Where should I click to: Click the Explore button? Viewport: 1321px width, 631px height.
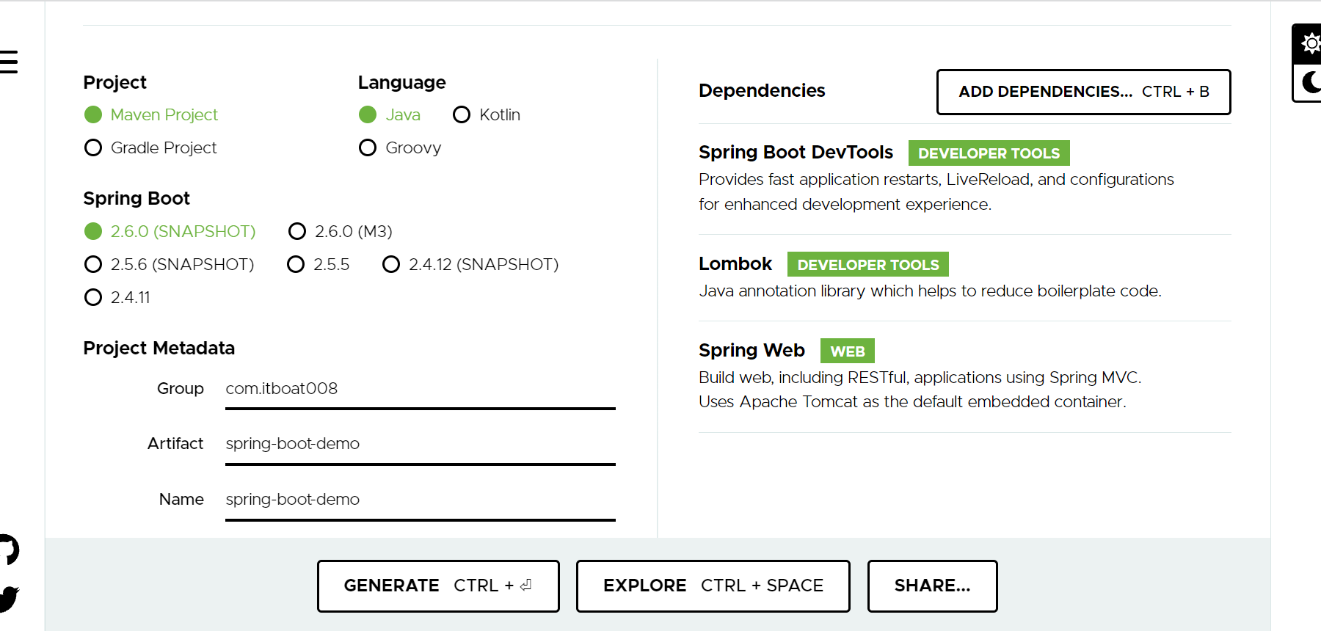click(713, 586)
